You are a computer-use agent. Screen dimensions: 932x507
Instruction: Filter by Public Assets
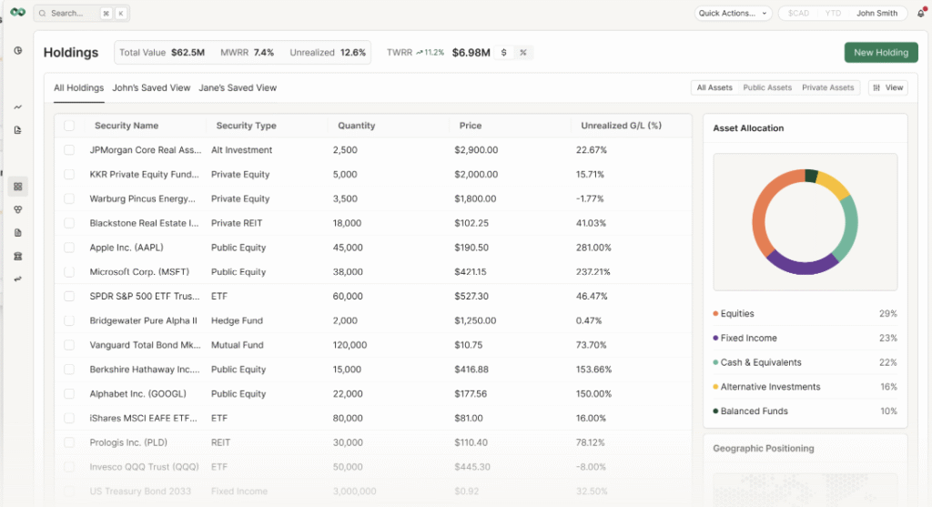767,87
